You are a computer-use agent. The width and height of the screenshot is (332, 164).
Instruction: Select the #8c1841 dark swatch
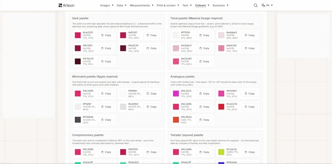(x=78, y=48)
